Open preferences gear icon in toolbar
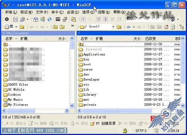187x135 pixels. (x=7, y=19)
